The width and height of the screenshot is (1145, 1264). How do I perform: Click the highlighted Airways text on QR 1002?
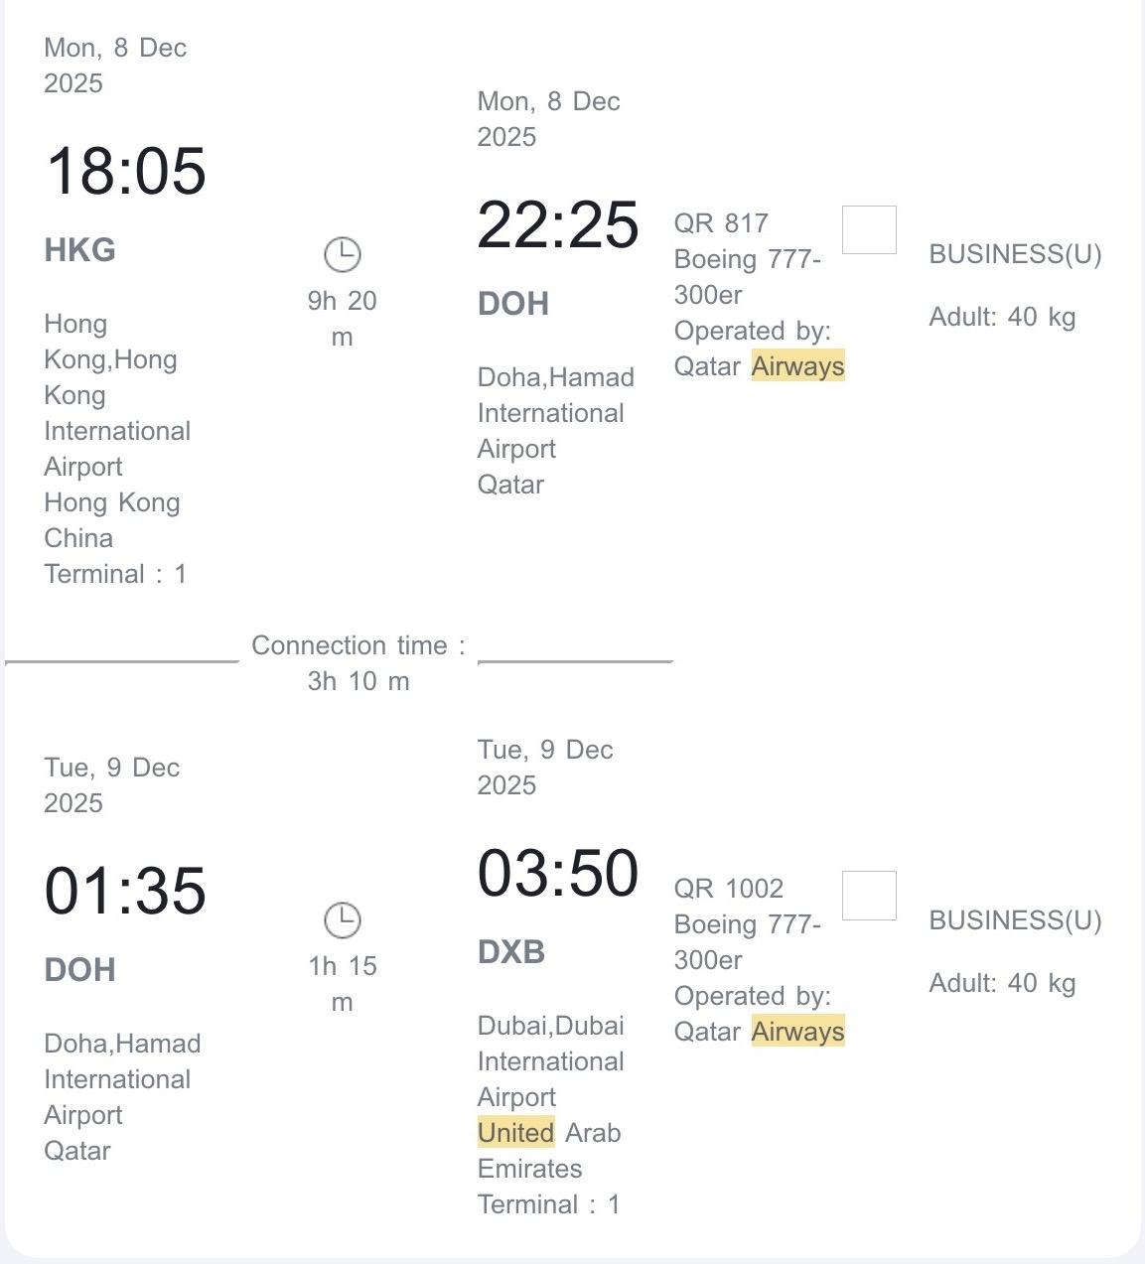click(x=798, y=1032)
